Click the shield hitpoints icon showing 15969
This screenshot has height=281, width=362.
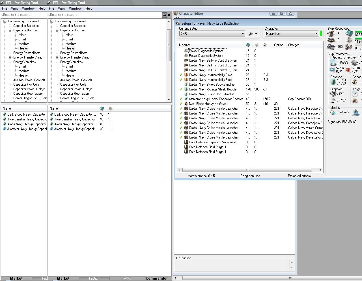tap(333, 62)
